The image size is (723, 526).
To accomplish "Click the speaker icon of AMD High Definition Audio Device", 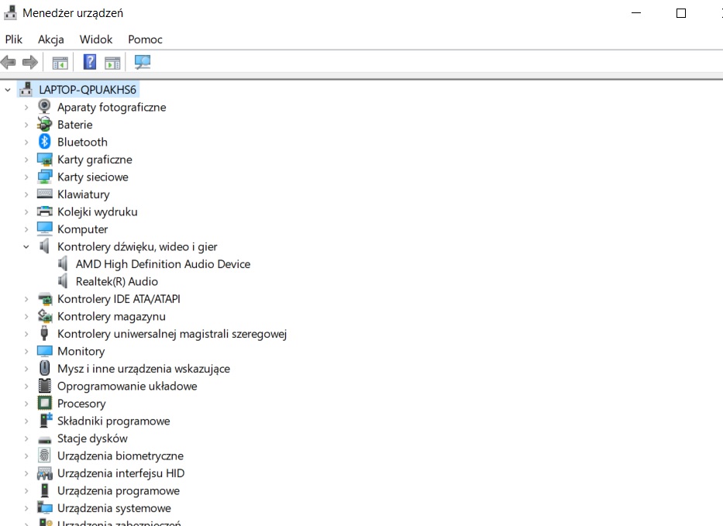I will tap(63, 263).
